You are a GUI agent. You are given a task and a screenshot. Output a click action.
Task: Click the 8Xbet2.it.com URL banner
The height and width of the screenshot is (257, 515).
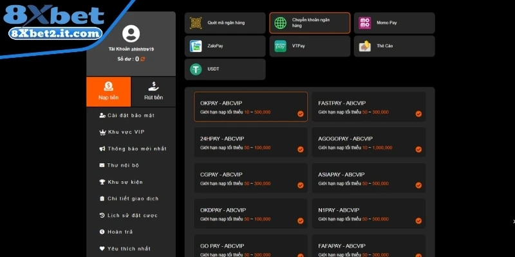coord(55,33)
